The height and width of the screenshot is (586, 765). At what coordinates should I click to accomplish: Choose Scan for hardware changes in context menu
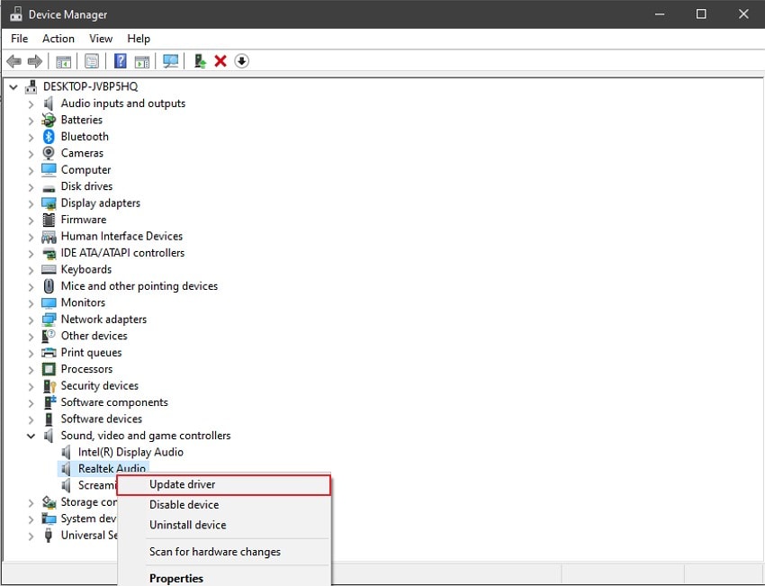coord(224,552)
